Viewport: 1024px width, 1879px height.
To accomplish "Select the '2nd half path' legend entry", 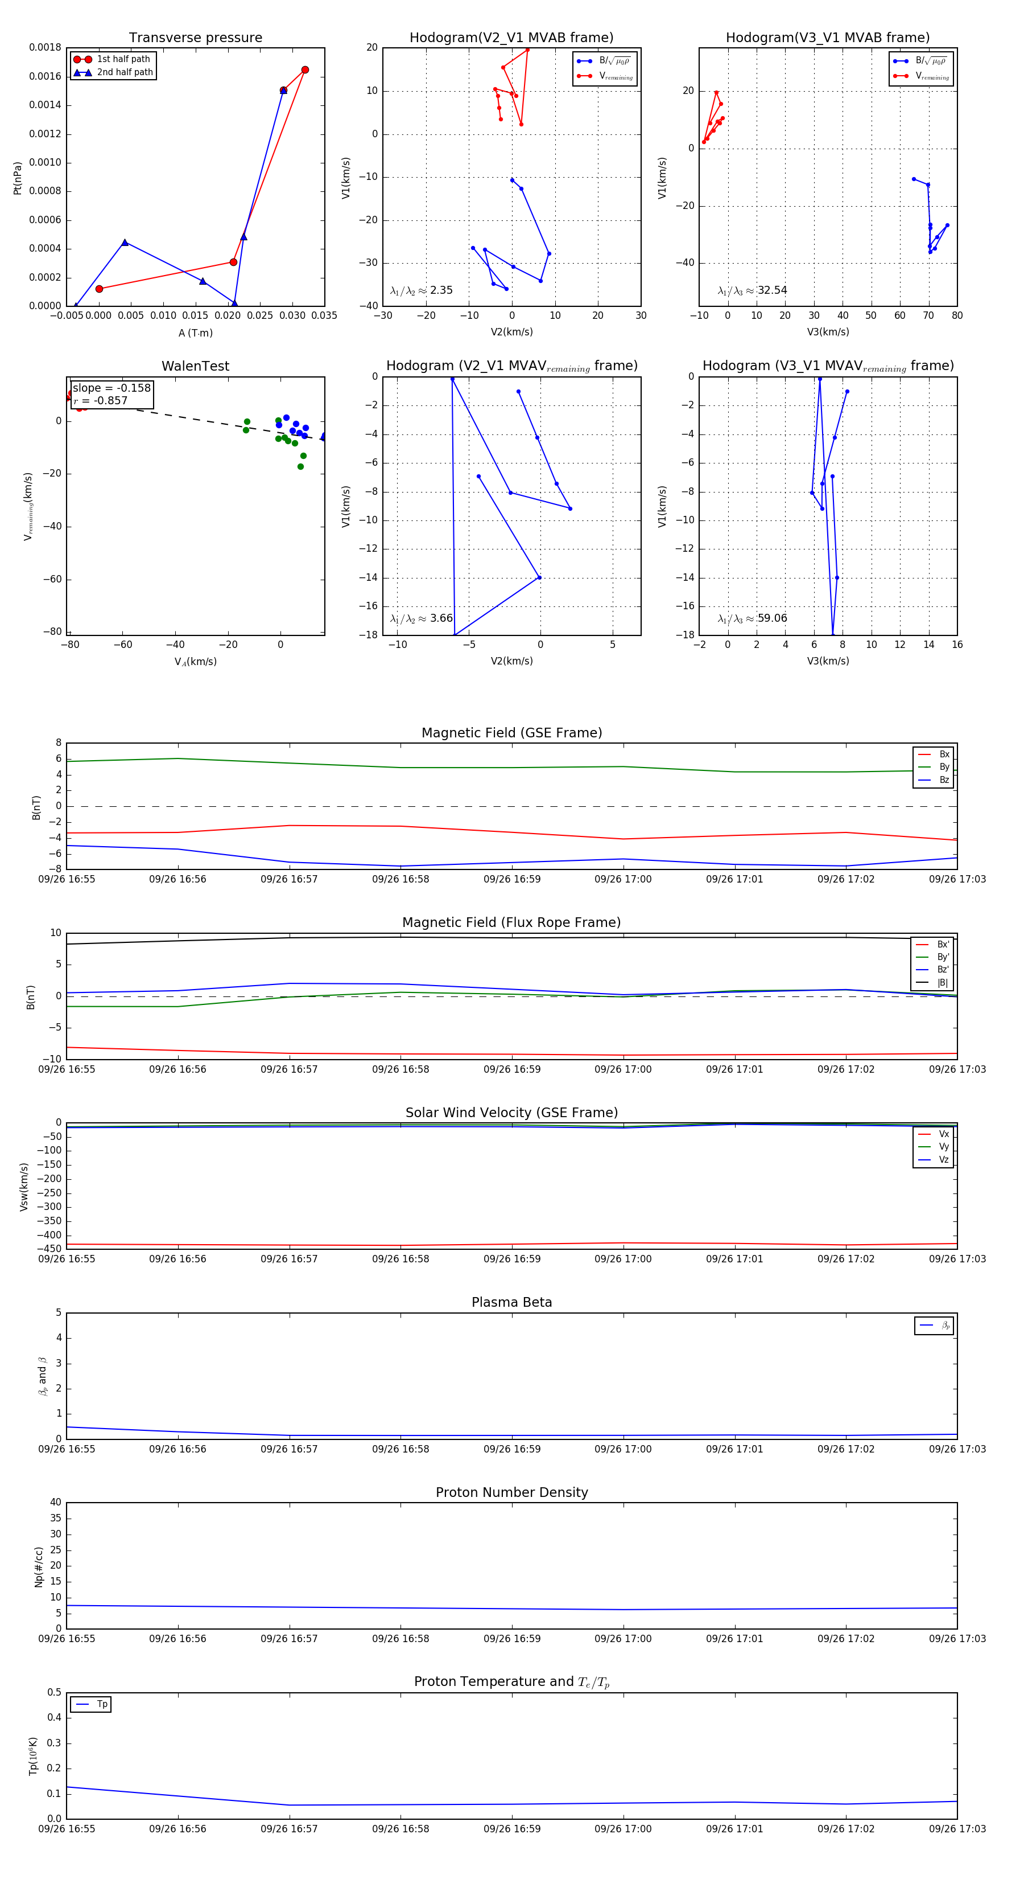I will (113, 72).
